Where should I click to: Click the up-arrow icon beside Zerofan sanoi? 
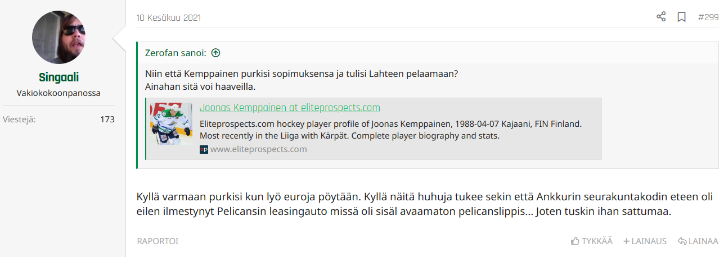[x=215, y=53]
